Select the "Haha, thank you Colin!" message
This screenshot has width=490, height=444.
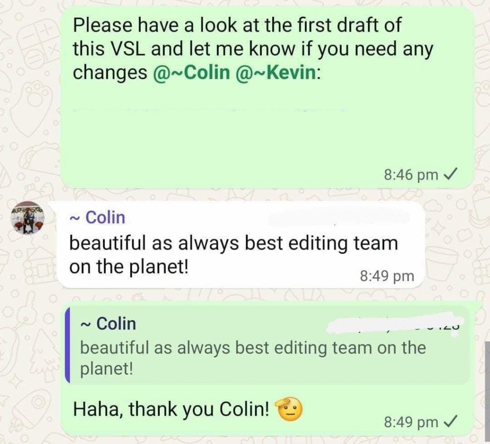point(171,409)
